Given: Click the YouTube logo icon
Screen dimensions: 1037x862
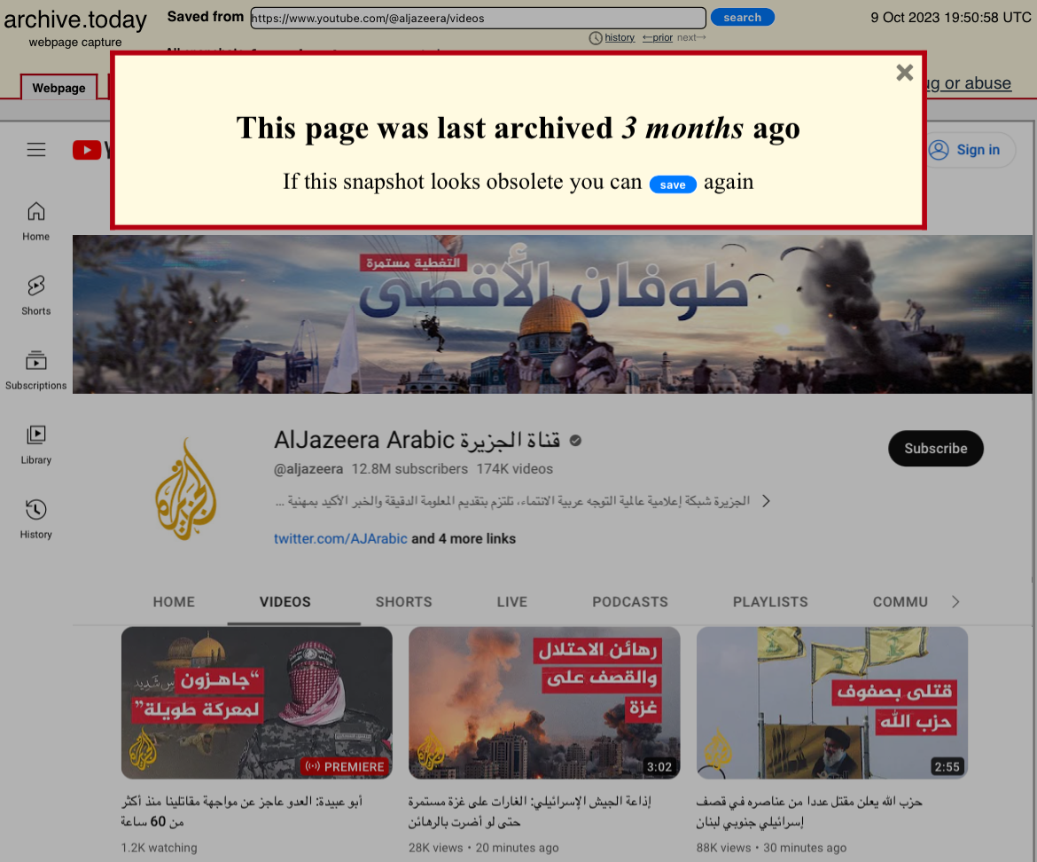Looking at the screenshot, I should pos(87,150).
